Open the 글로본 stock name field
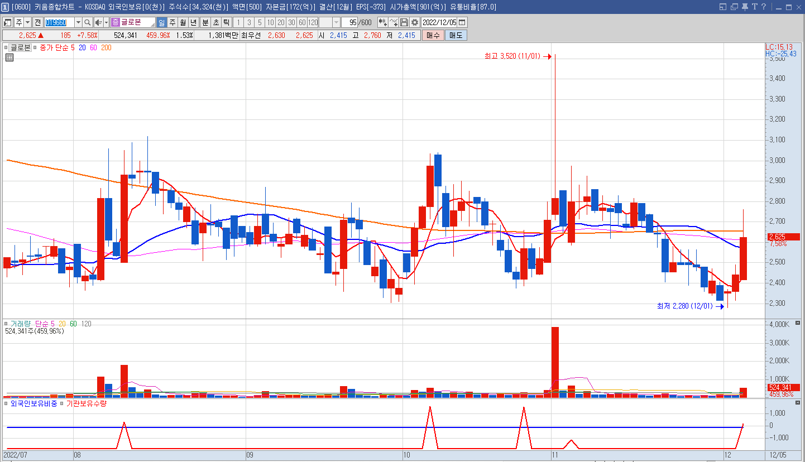This screenshot has width=805, height=462. (133, 22)
